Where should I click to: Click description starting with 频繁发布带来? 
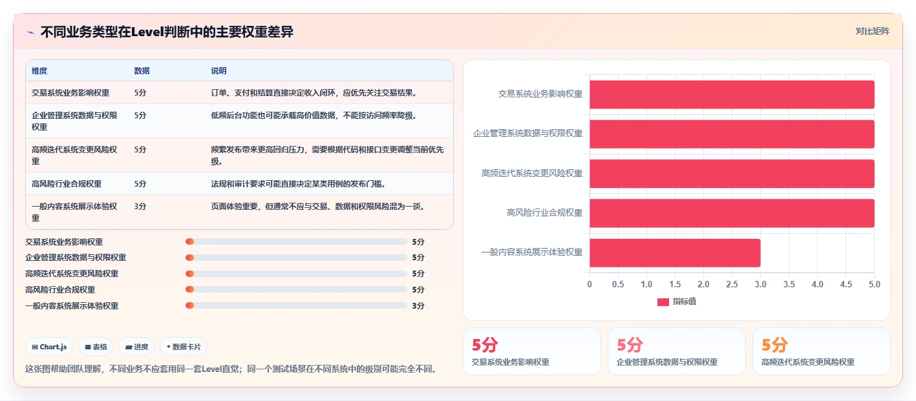(328, 156)
